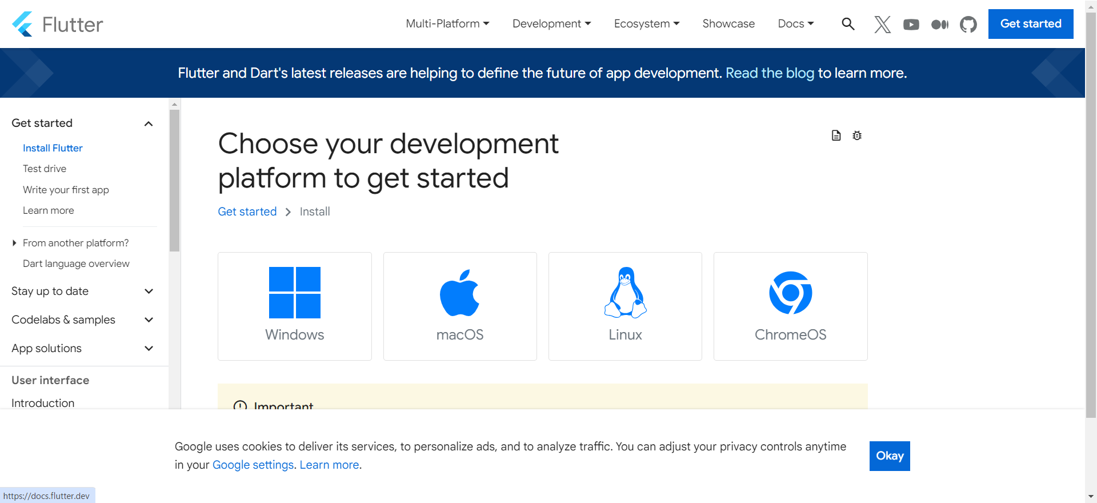Image resolution: width=1097 pixels, height=503 pixels.
Task: View page source document icon
Action: tap(836, 135)
